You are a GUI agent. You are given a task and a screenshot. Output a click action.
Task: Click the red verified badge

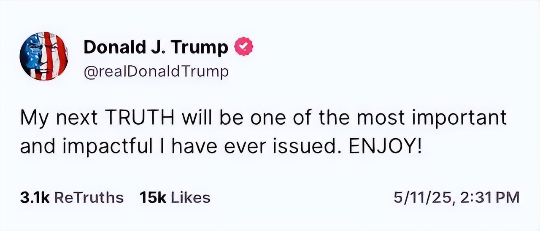pos(243,46)
